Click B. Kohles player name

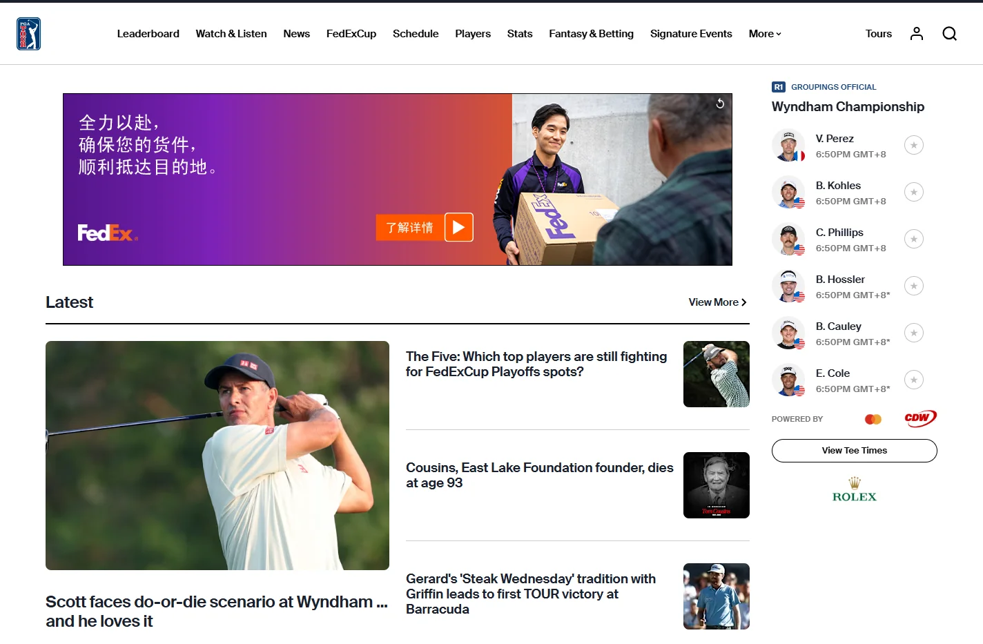tap(838, 186)
